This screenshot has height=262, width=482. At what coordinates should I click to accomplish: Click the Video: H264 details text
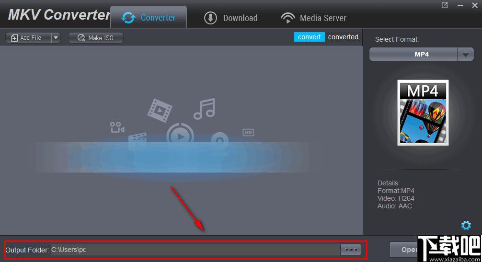pos(396,198)
